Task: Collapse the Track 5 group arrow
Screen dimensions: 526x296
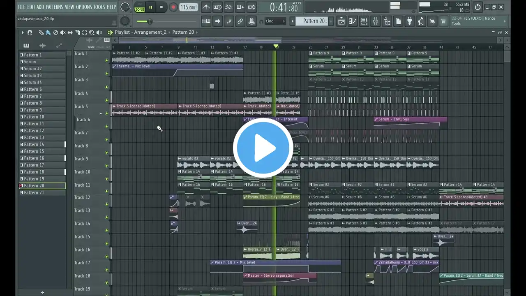Action: click(101, 113)
